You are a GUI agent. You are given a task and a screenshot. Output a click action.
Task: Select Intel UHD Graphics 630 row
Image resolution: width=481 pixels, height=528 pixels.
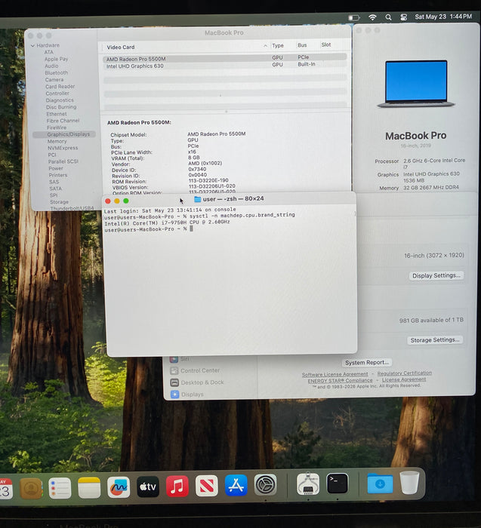click(224, 66)
